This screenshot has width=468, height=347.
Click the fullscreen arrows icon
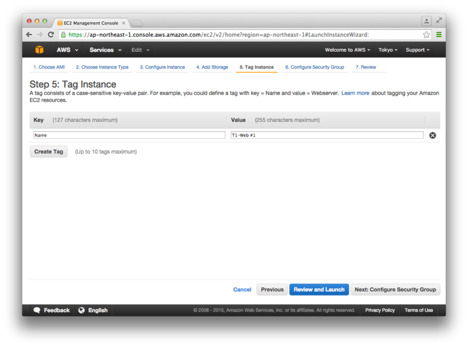(x=439, y=21)
